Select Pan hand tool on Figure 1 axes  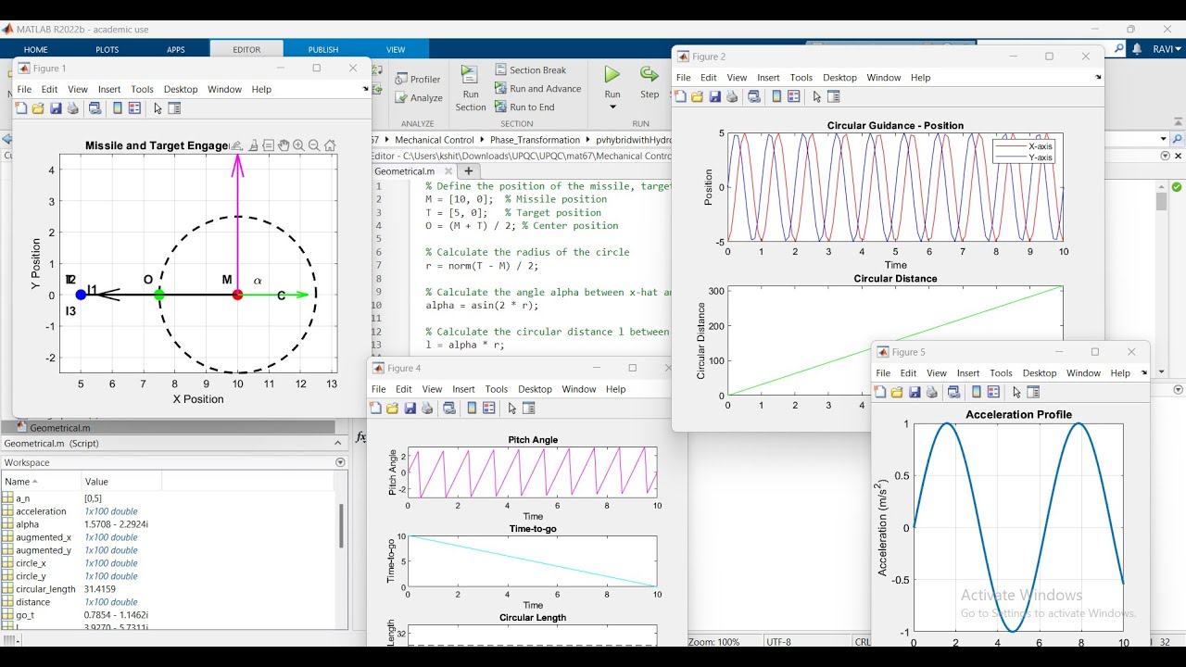284,145
